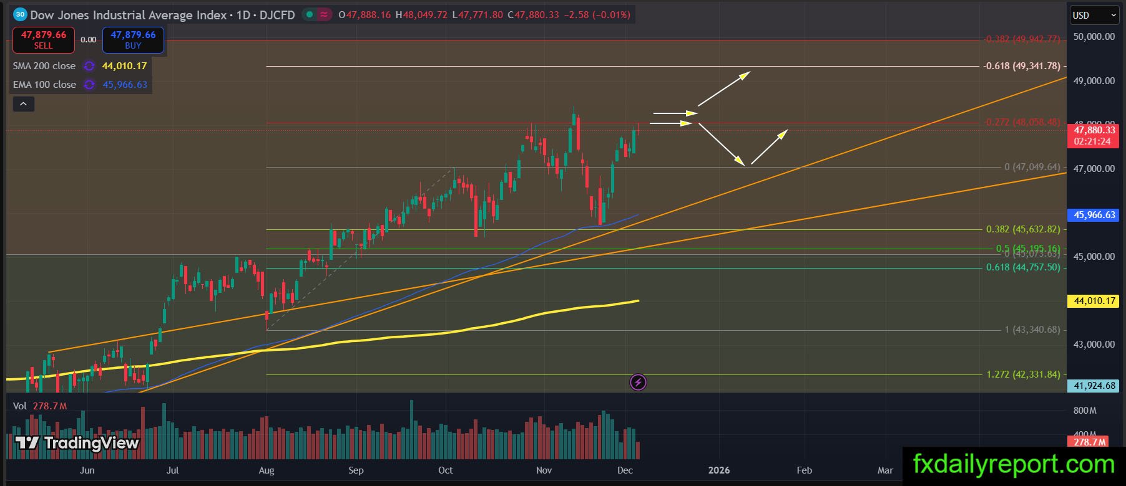Click the Mar label on the time axis
Image resolution: width=1126 pixels, height=486 pixels.
pyautogui.click(x=885, y=470)
